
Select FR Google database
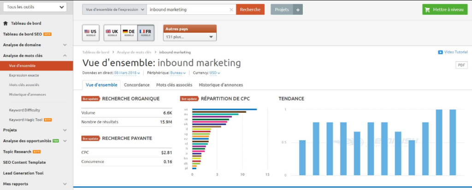146,33
